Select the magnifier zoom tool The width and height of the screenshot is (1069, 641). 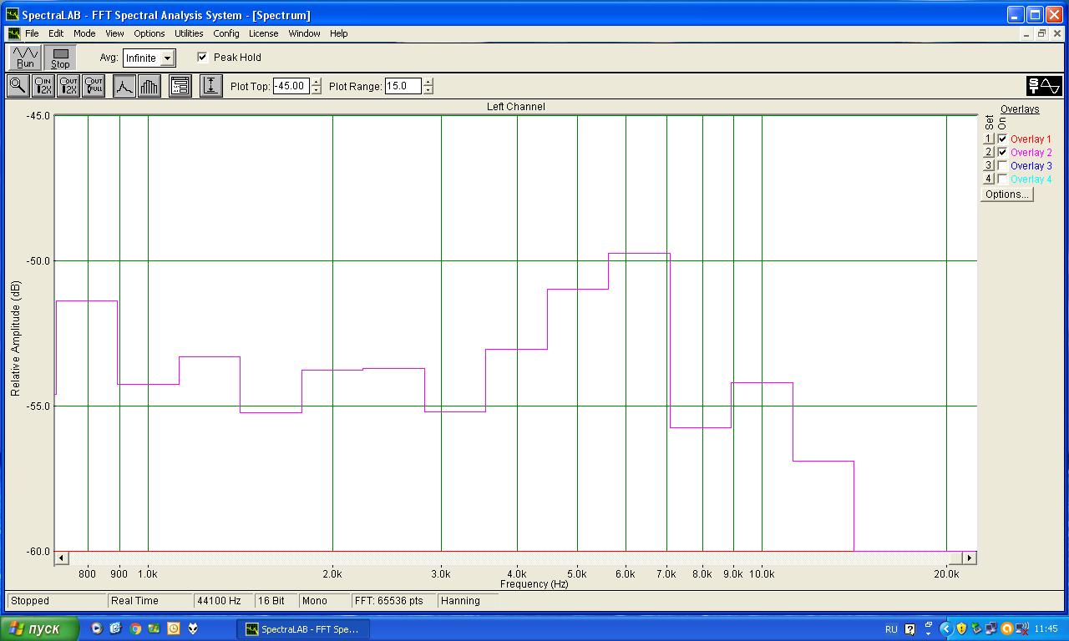pos(18,86)
